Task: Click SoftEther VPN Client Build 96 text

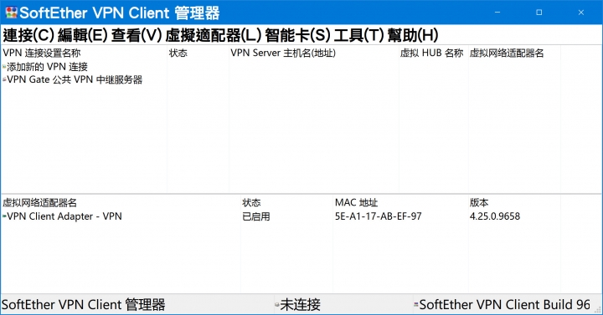Action: (504, 305)
